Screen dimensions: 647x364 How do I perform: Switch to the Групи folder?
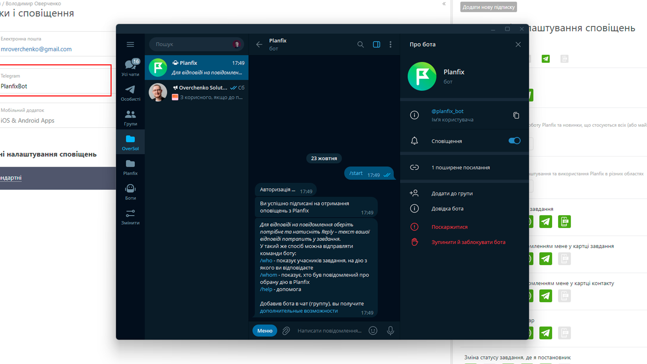[130, 118]
